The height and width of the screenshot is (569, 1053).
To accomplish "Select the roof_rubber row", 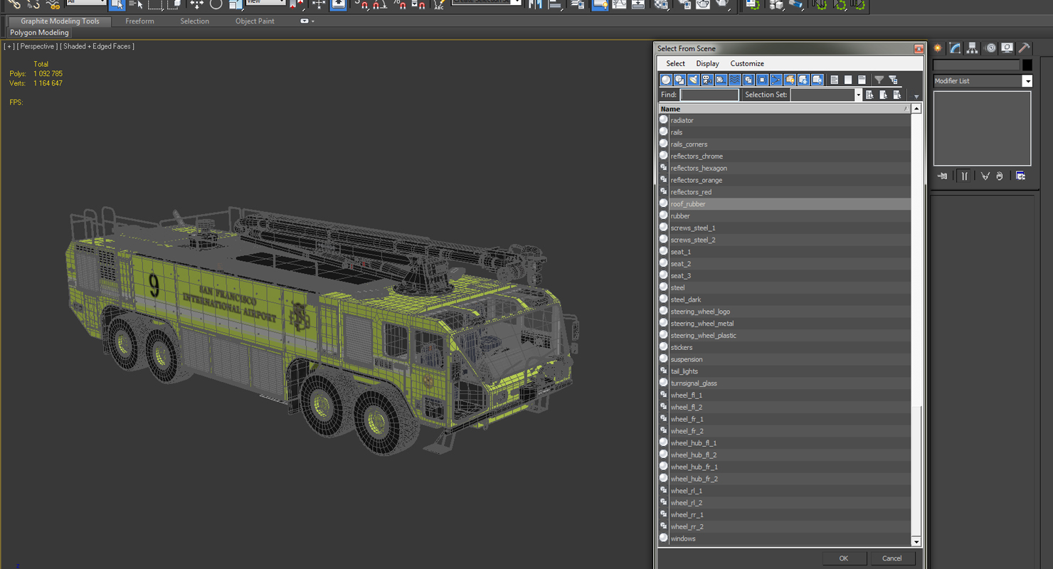I will [784, 204].
